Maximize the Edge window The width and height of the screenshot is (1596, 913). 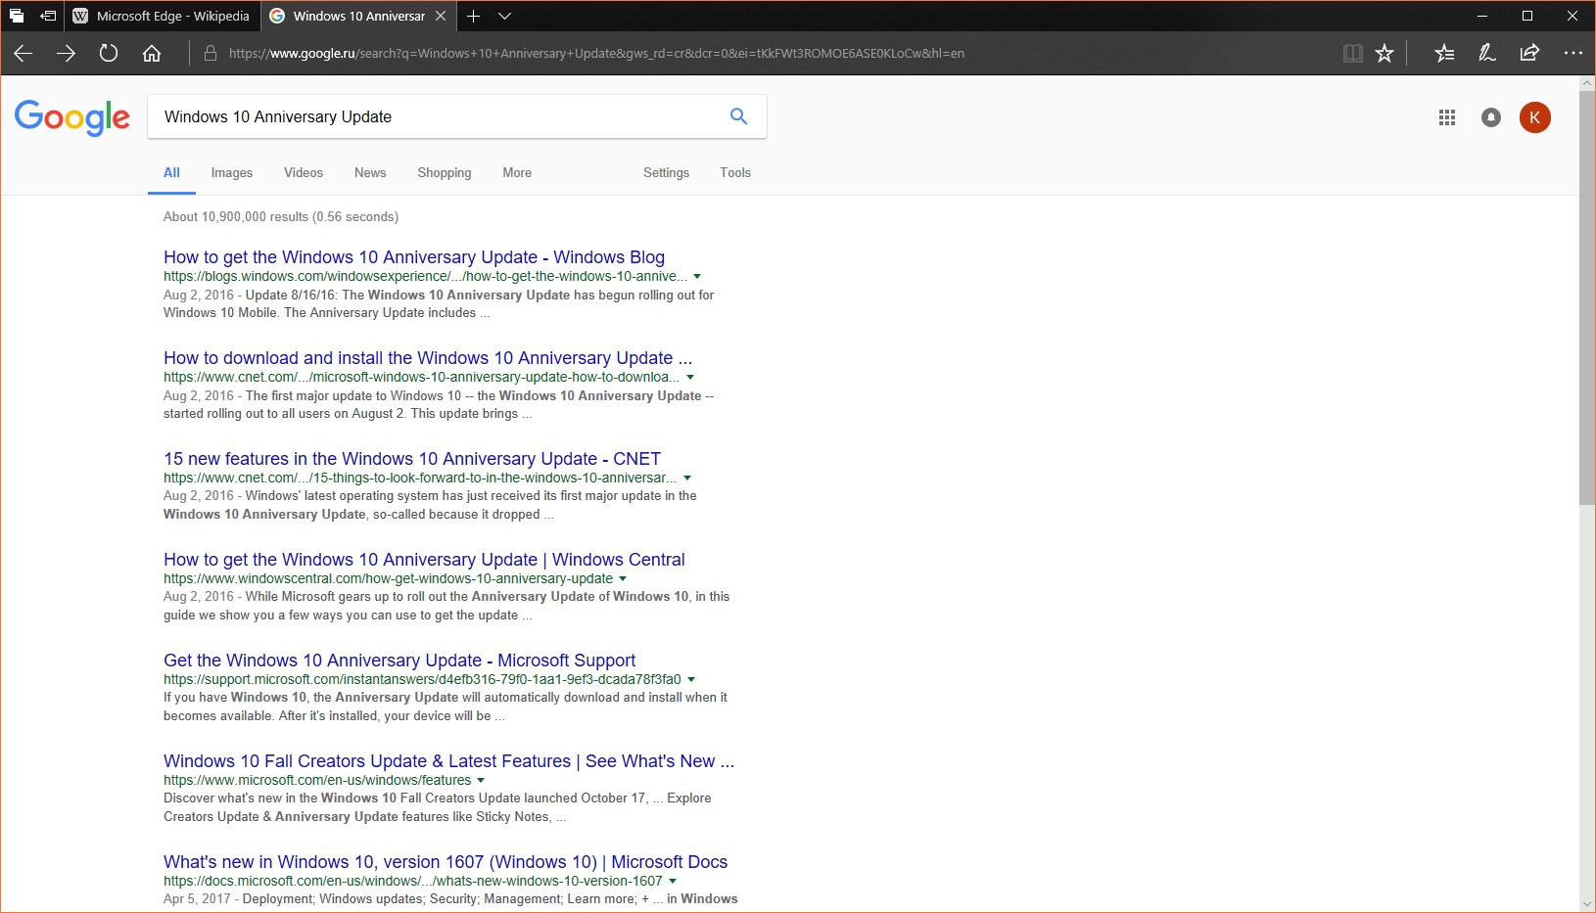1526,16
